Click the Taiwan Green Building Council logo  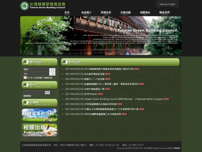[x=43, y=6]
